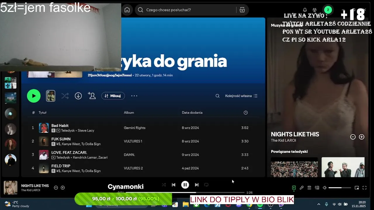Image resolution: width=374 pixels, height=210 pixels.
Task: Skip to previous track
Action: 174,185
